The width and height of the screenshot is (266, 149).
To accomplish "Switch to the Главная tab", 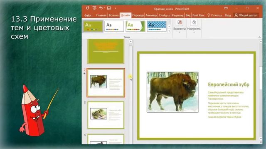I will 101,15.
